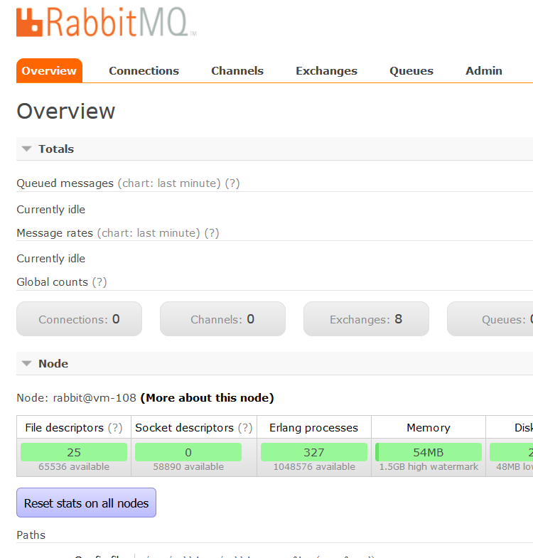
Task: Go to the Channels tab
Action: coord(237,70)
